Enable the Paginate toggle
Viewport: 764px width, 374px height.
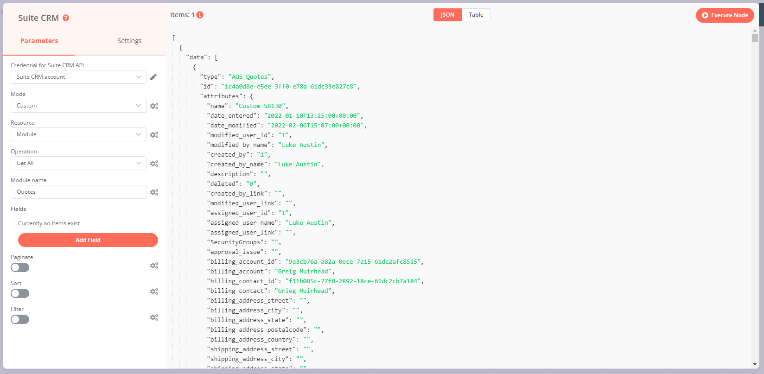(20, 267)
